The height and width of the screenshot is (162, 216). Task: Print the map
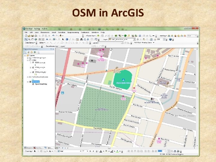tap(36, 36)
